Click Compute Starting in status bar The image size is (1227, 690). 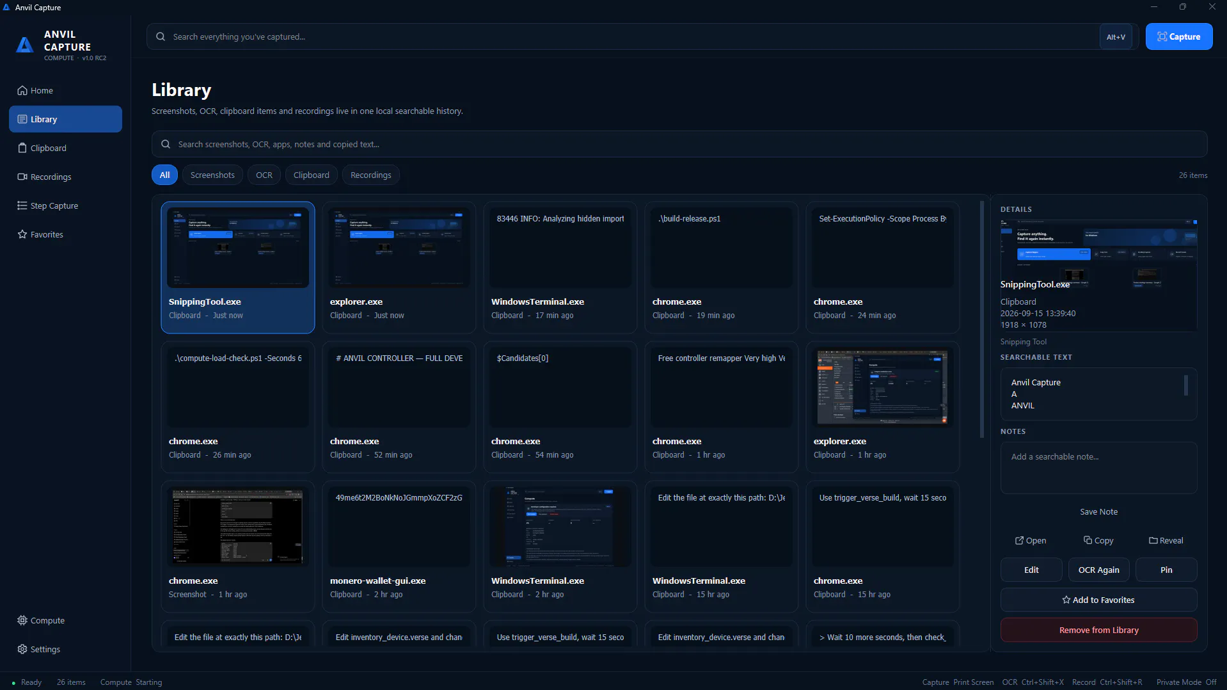(x=131, y=682)
